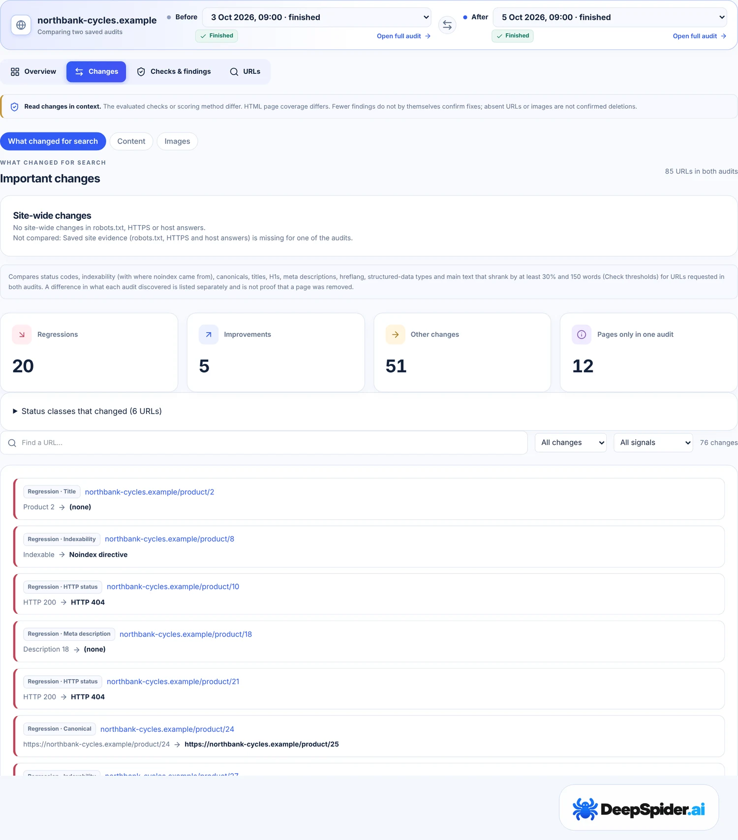Open the product/18 URL link
This screenshot has height=840, width=738.
(x=186, y=634)
